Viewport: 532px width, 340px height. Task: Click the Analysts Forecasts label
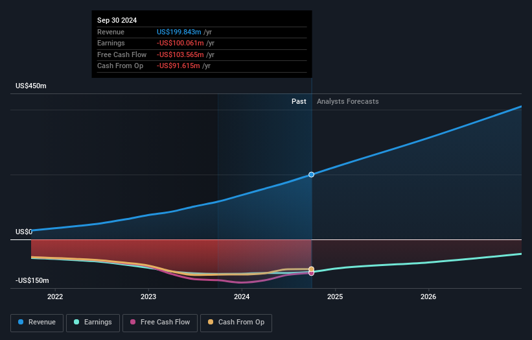pyautogui.click(x=348, y=101)
